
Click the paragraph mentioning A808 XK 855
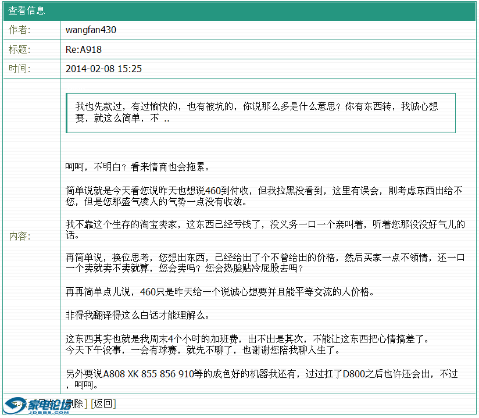point(262,379)
